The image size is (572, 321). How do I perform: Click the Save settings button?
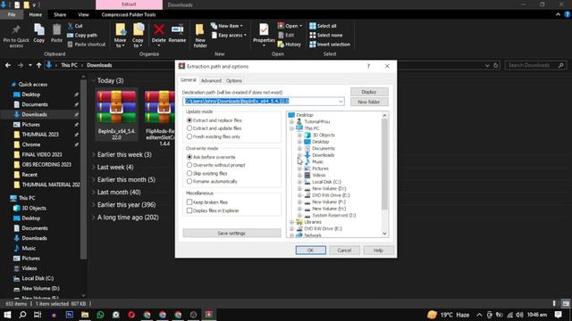[x=231, y=233]
